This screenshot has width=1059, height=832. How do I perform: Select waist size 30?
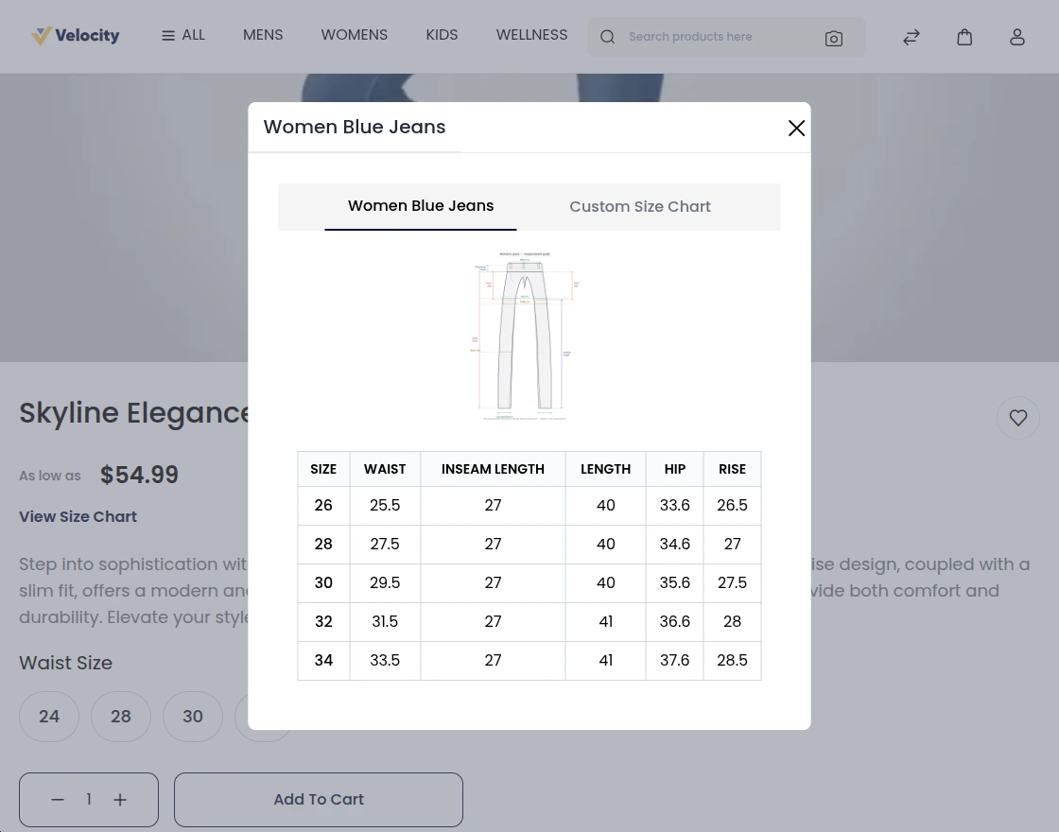coord(193,716)
